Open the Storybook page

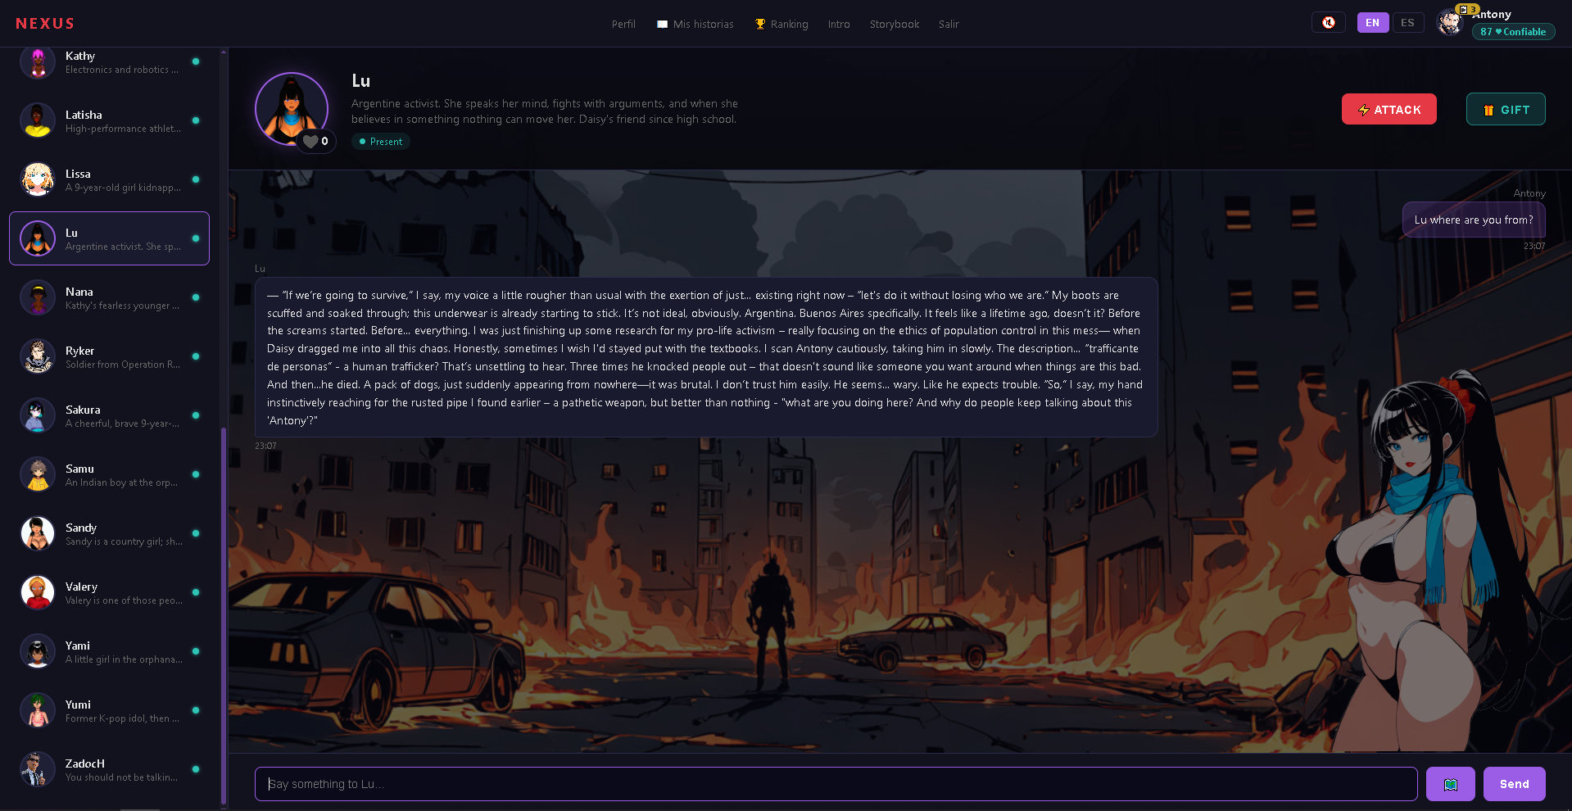coord(894,25)
